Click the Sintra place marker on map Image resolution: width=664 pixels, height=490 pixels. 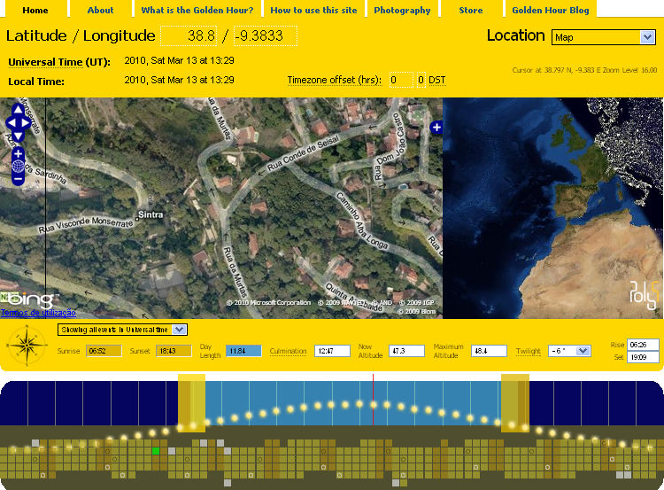[136, 219]
